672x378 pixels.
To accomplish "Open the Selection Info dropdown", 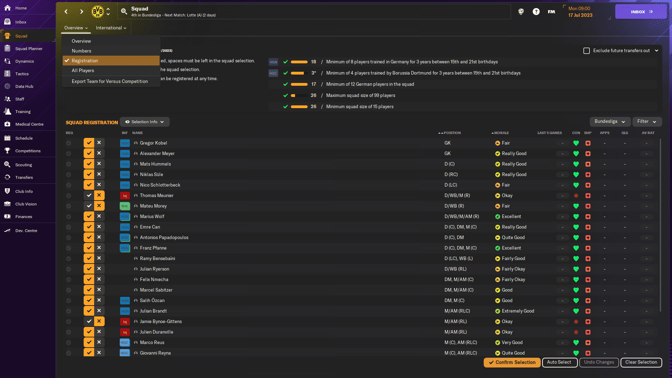I will 145,122.
